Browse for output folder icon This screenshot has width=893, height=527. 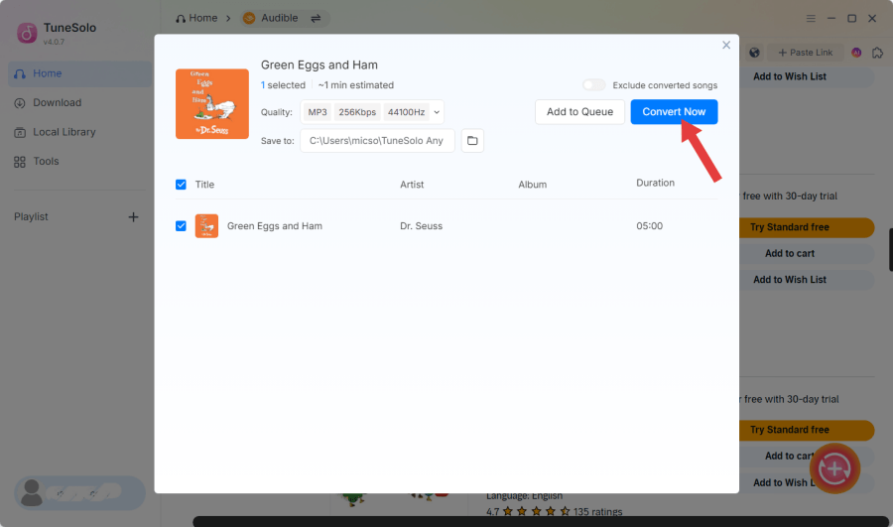coord(472,141)
